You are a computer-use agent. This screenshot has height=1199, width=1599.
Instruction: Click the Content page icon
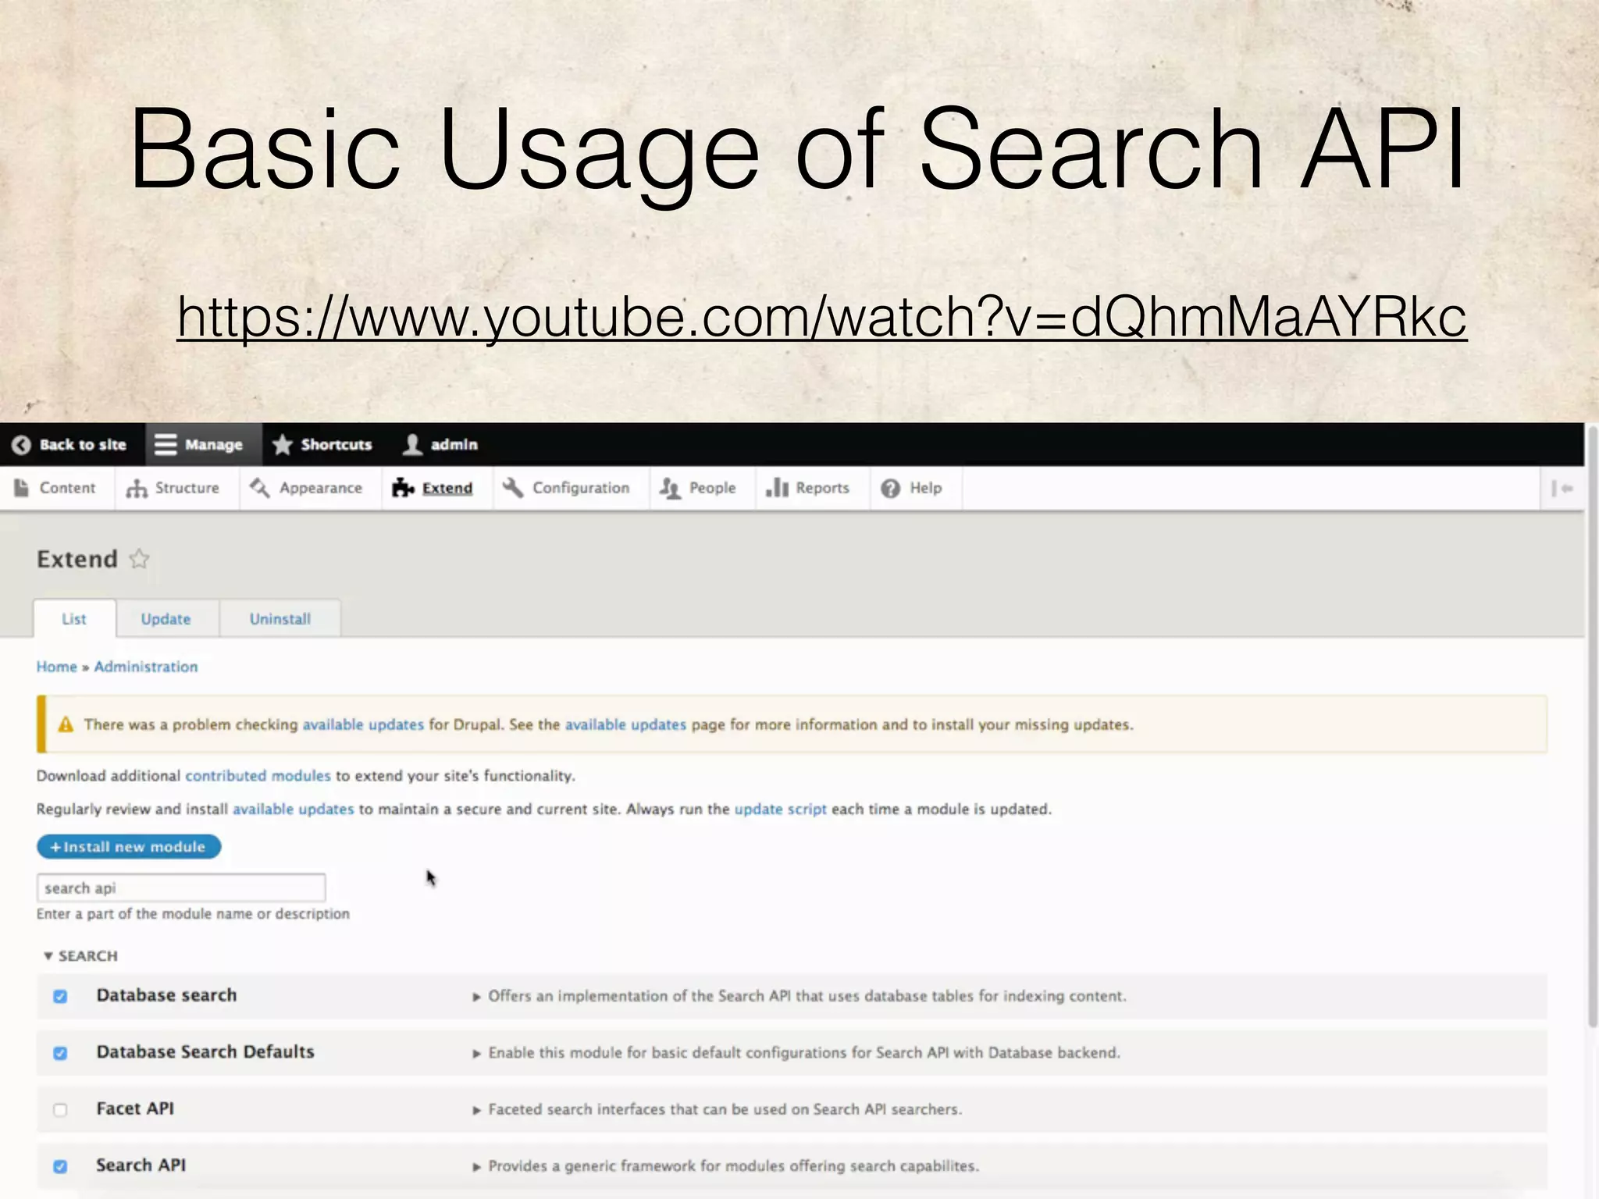tap(22, 488)
